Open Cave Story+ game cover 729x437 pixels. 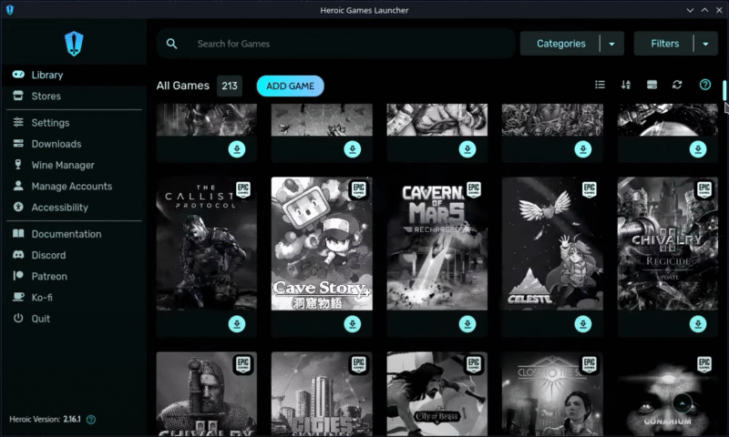322,243
